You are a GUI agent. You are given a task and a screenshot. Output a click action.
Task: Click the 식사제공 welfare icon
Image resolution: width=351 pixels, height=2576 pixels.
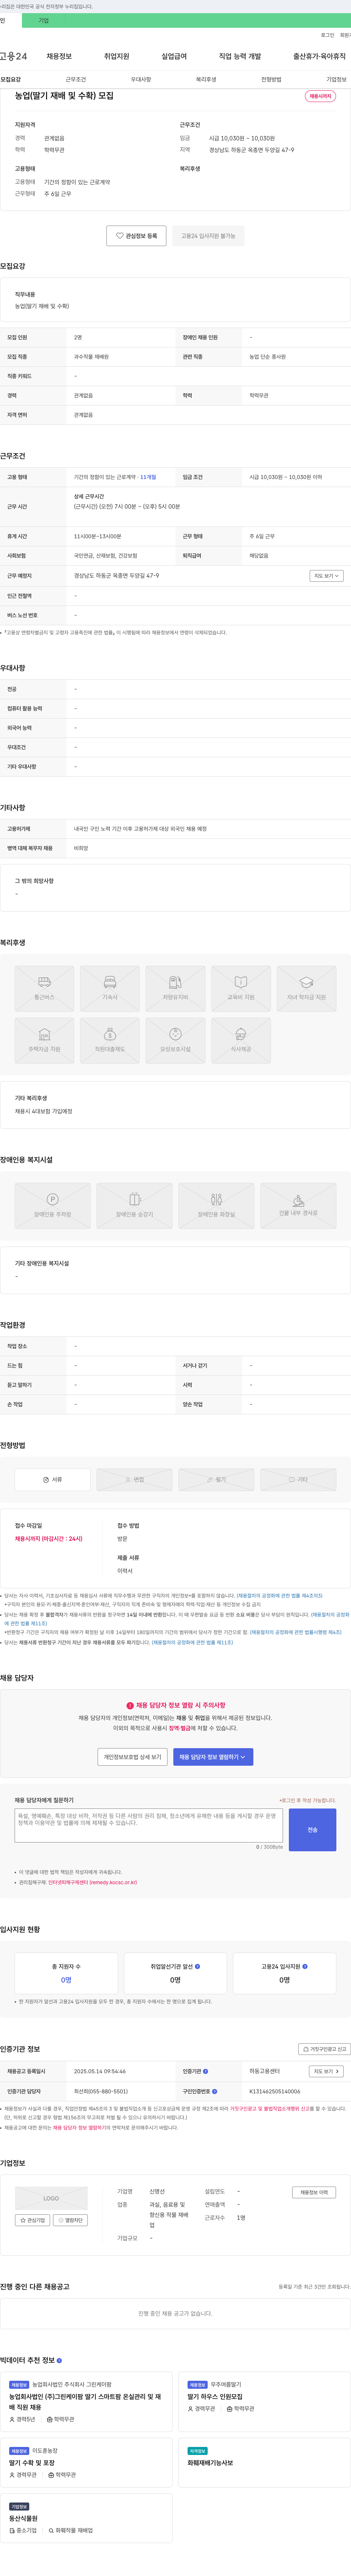pyautogui.click(x=241, y=1041)
